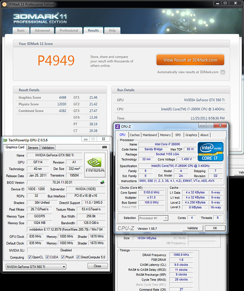Click the Level 3 cache 8 MBytes value

[x=195, y=207]
